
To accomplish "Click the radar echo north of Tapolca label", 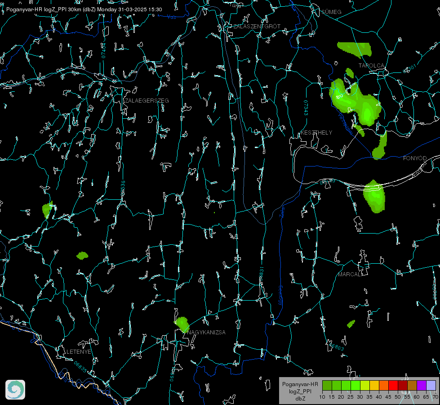I will [355, 49].
